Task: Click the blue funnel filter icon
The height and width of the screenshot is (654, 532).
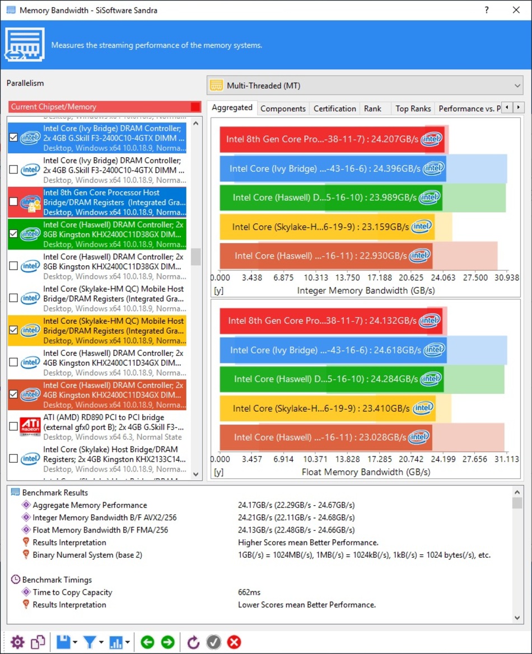Action: [x=90, y=642]
